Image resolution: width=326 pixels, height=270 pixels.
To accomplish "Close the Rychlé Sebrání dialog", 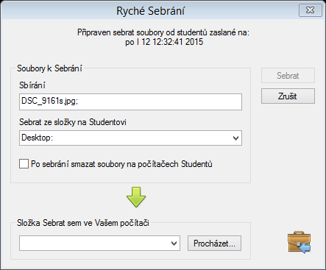I will click(311, 10).
